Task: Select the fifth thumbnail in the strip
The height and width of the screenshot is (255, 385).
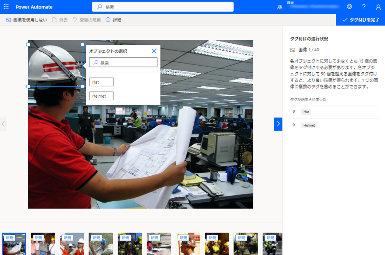Action: [x=130, y=244]
